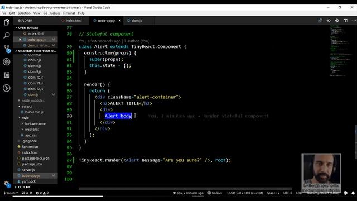
Task: Open the File menu
Action: pyautogui.click(x=4, y=13)
